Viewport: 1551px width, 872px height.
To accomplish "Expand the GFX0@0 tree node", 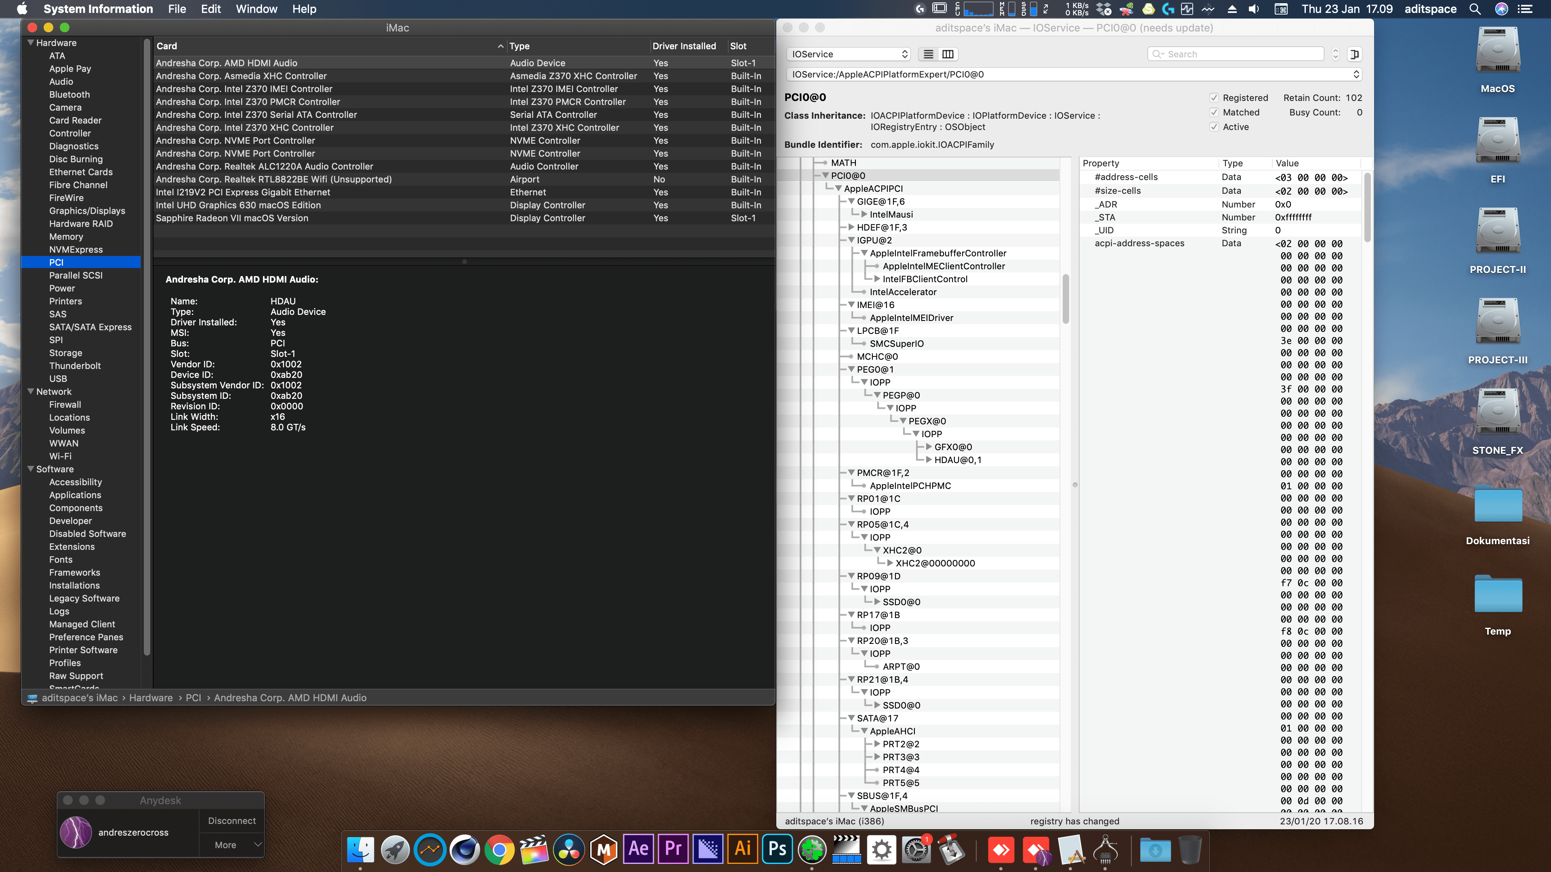I will tap(929, 447).
